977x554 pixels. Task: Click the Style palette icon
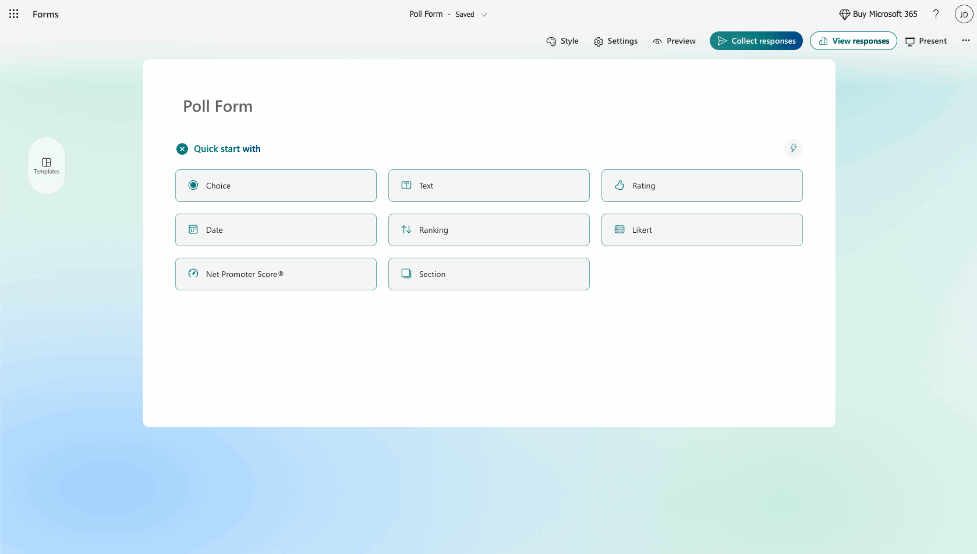click(551, 41)
